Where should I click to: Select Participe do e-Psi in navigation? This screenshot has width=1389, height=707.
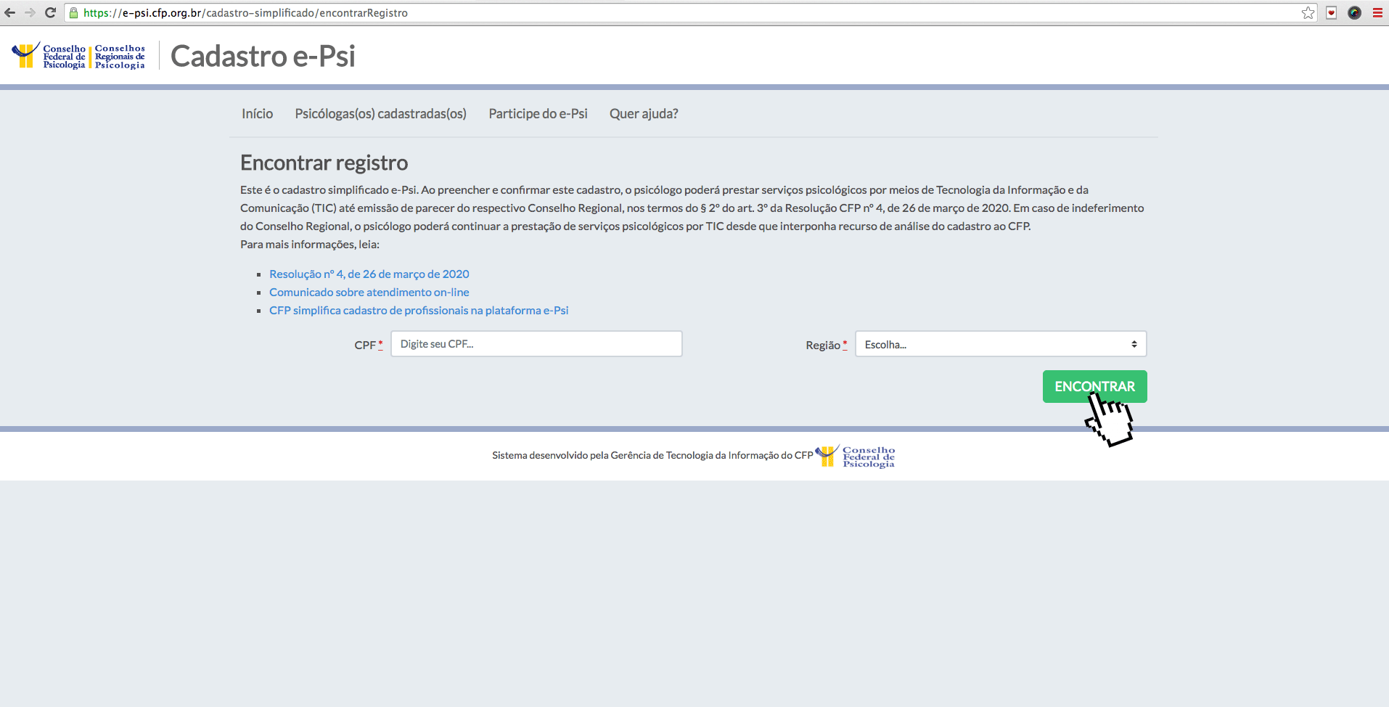pyautogui.click(x=538, y=114)
